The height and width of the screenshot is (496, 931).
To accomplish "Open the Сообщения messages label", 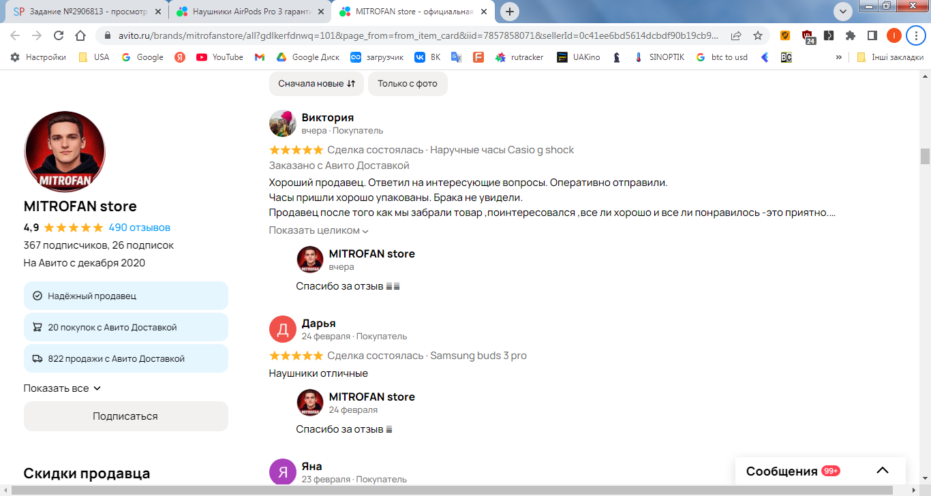I will click(x=782, y=471).
